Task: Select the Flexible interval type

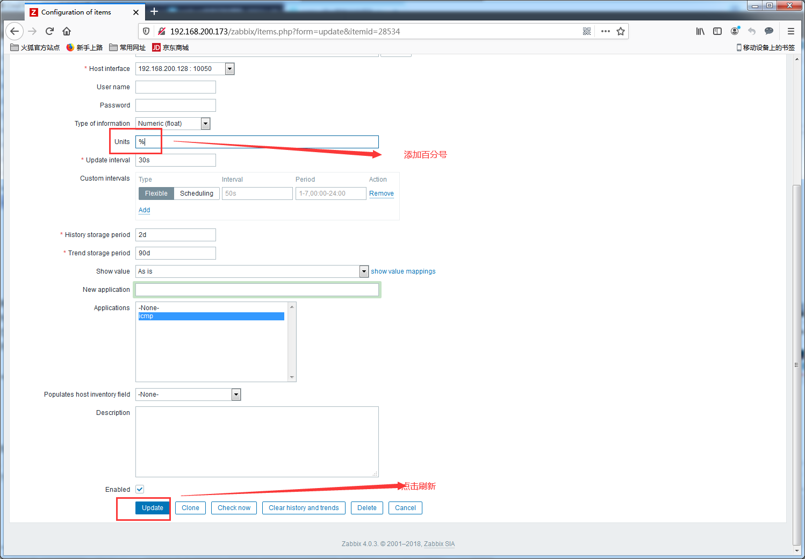Action: (156, 193)
